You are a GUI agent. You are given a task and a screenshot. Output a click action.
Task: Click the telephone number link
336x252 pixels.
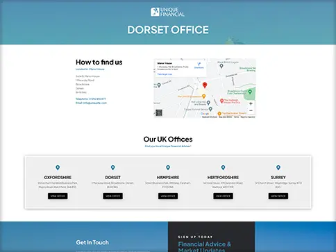(x=97, y=99)
